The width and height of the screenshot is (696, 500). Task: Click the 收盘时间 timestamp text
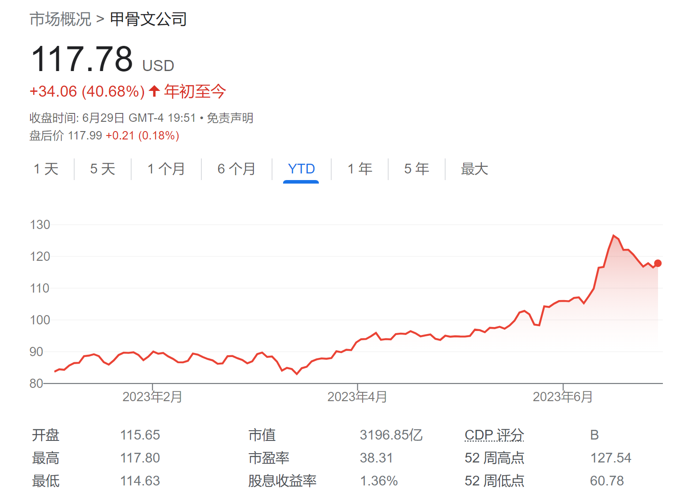[112, 118]
